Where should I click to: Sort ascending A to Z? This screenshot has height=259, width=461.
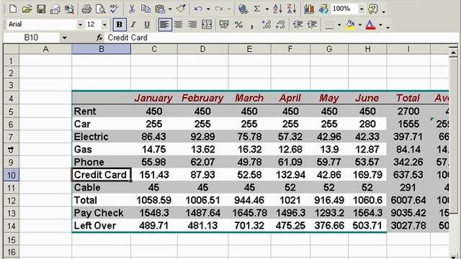(x=277, y=9)
